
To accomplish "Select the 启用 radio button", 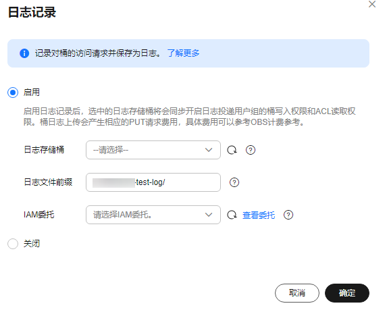I will point(13,93).
